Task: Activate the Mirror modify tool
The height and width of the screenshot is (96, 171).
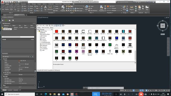Action: point(30,8)
